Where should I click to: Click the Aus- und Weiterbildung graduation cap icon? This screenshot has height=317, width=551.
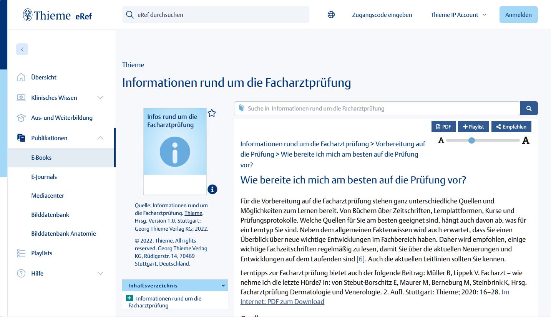(21, 118)
